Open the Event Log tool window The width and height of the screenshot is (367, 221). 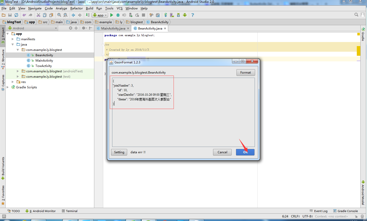tap(319, 211)
